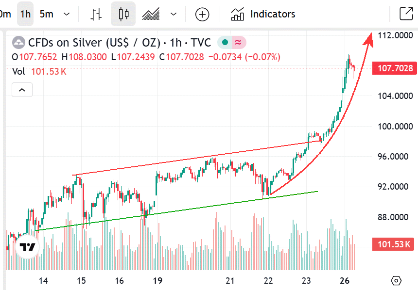This screenshot has height=290, width=418.
Task: Click the red 101.53K volume label on axis
Action: pyautogui.click(x=395, y=244)
